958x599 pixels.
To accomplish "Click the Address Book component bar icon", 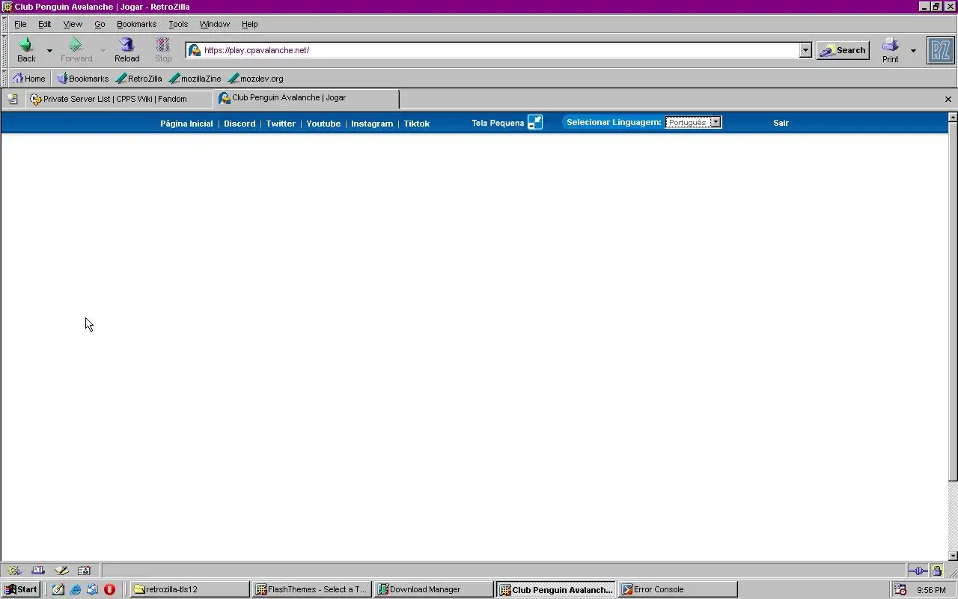I will (84, 571).
